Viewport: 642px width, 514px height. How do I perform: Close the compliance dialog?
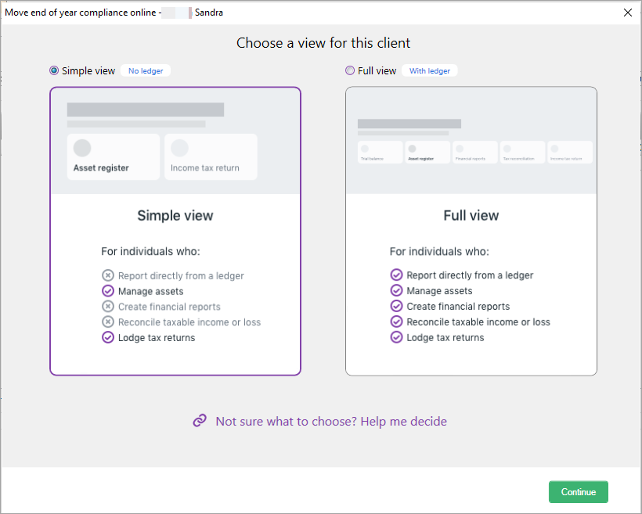pyautogui.click(x=629, y=13)
